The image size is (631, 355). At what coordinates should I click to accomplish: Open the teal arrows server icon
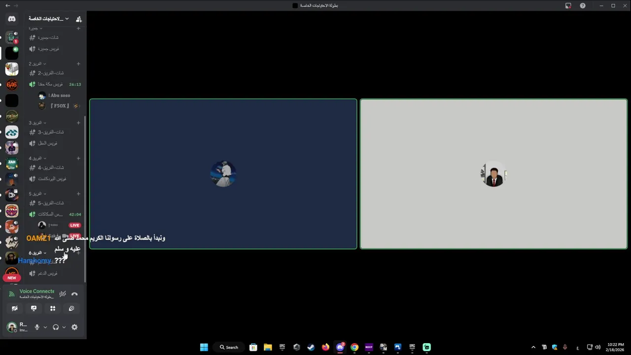pos(12,132)
